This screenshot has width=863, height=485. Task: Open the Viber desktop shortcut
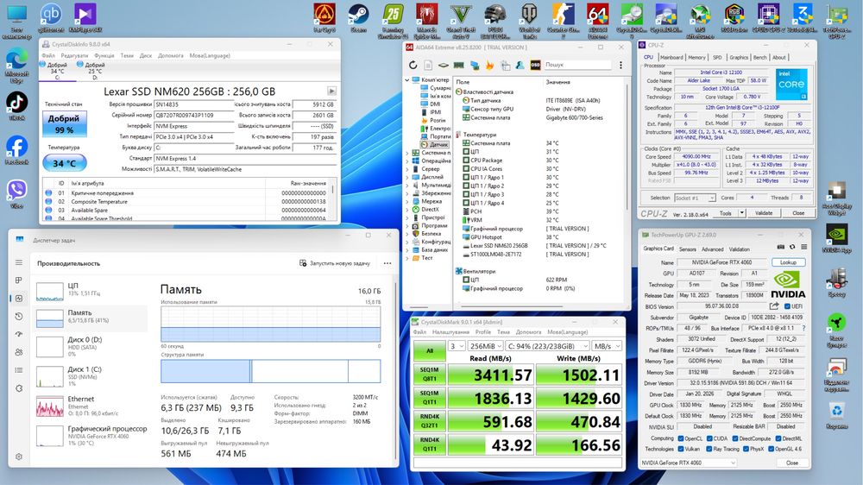[17, 194]
